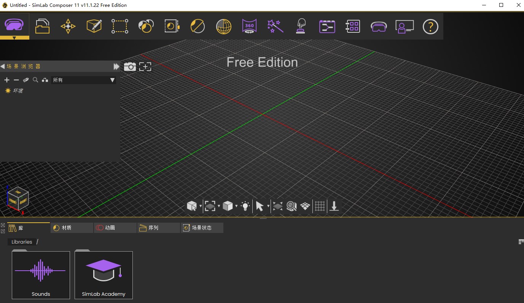This screenshot has width=524, height=303.
Task: Toggle the scene light icon
Action: tap(245, 206)
